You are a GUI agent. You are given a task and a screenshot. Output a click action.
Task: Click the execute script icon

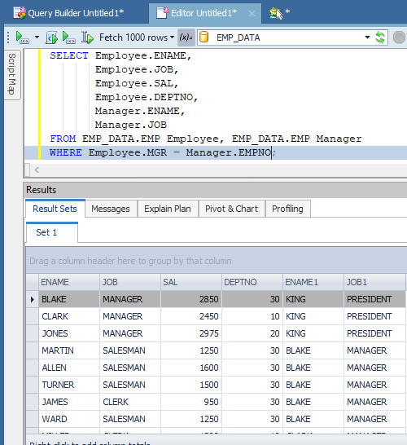click(x=51, y=37)
